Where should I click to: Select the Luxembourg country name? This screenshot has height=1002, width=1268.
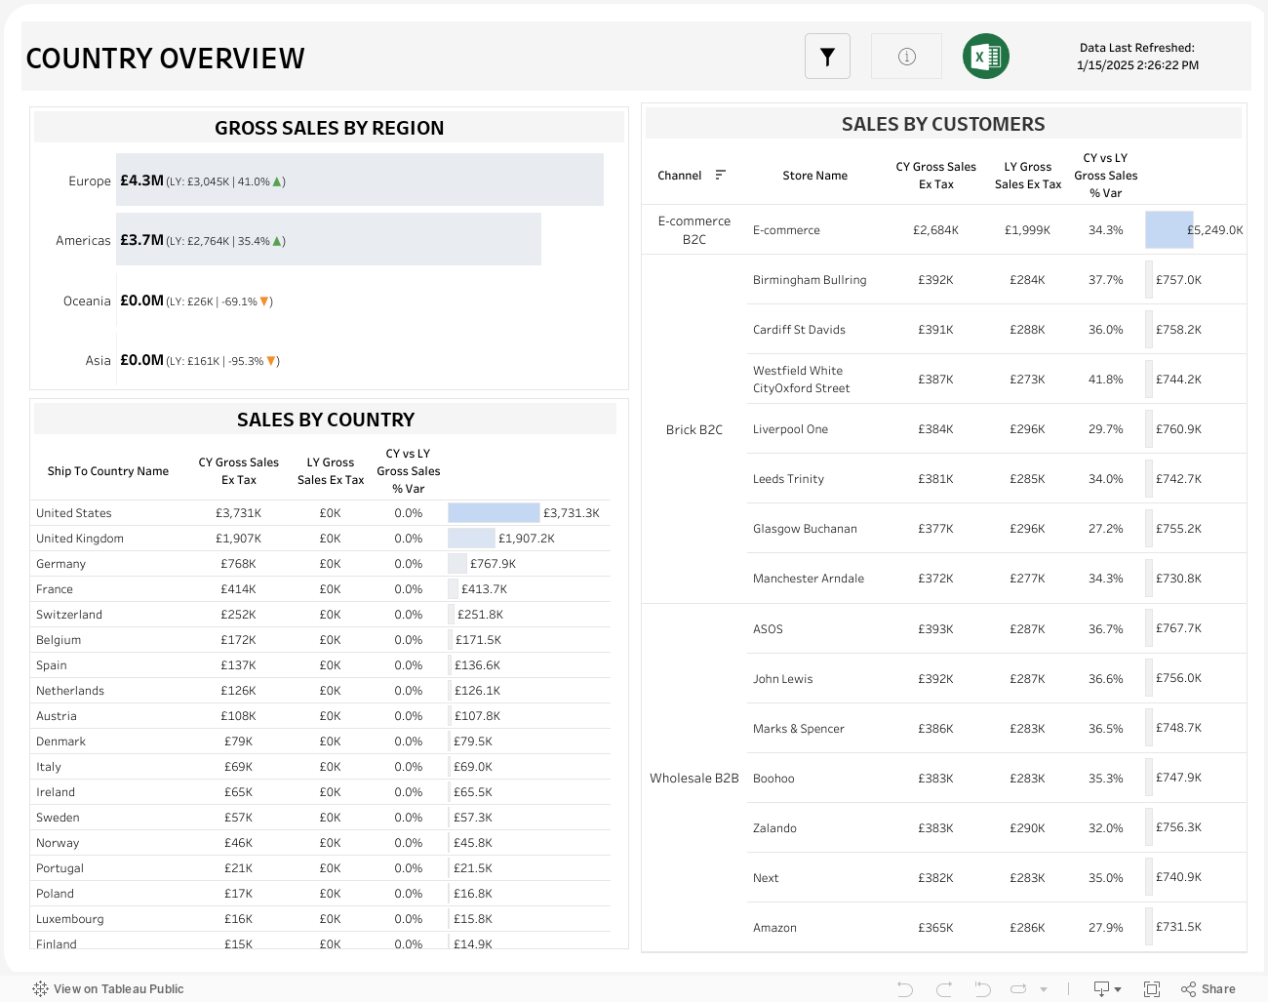coord(70,919)
